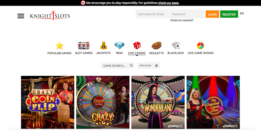Switch to the Blackjack tab label

(x=176, y=53)
